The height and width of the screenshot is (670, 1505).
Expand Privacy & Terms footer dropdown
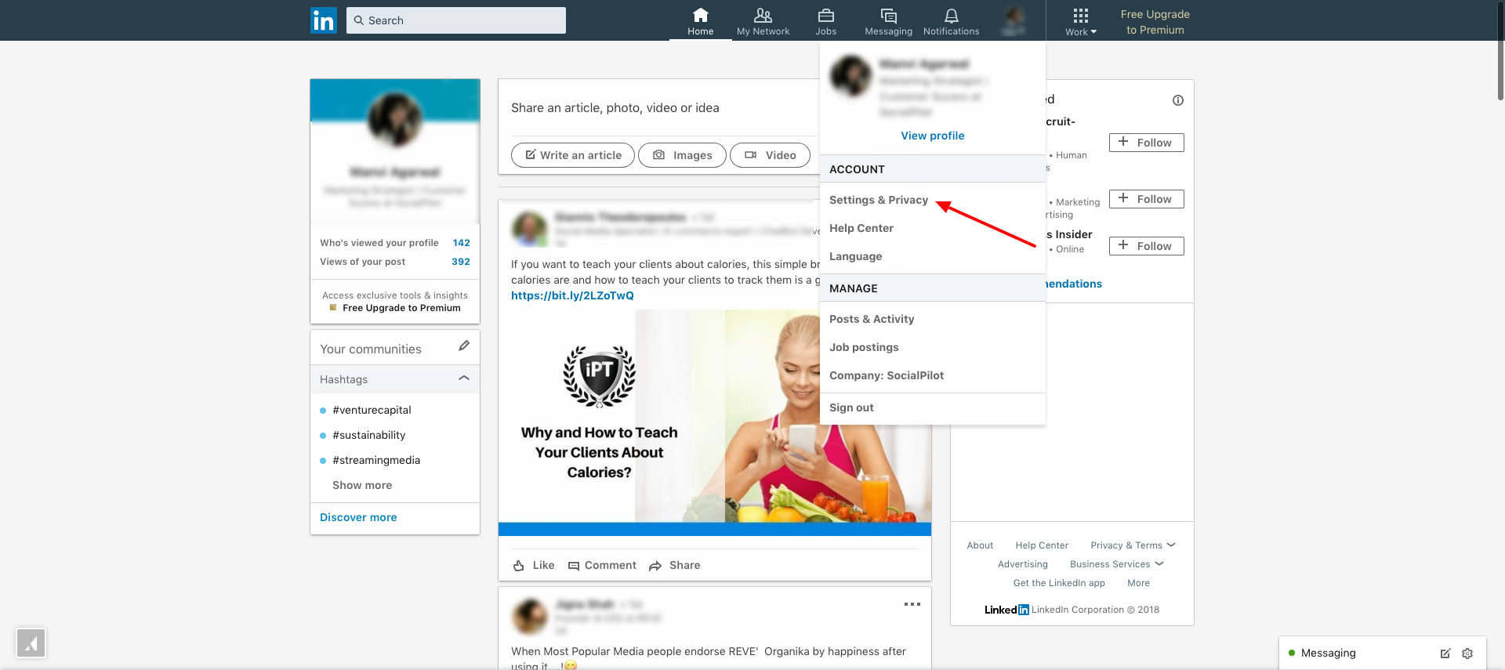(1133, 545)
